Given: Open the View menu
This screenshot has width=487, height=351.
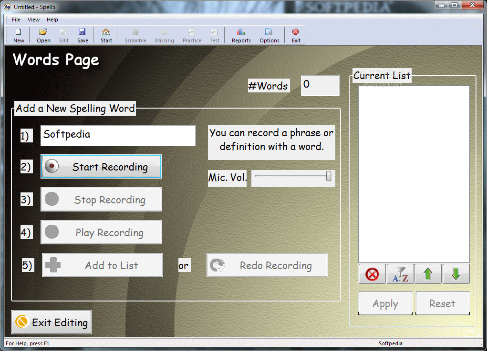Looking at the screenshot, I should point(33,20).
